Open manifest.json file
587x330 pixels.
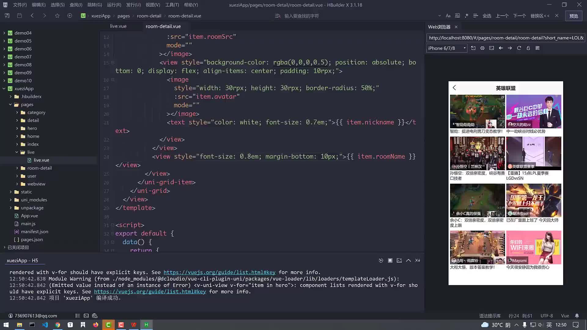point(35,232)
